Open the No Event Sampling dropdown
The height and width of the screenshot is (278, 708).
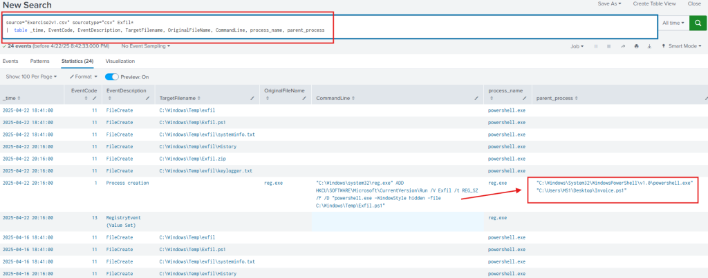[x=145, y=46]
